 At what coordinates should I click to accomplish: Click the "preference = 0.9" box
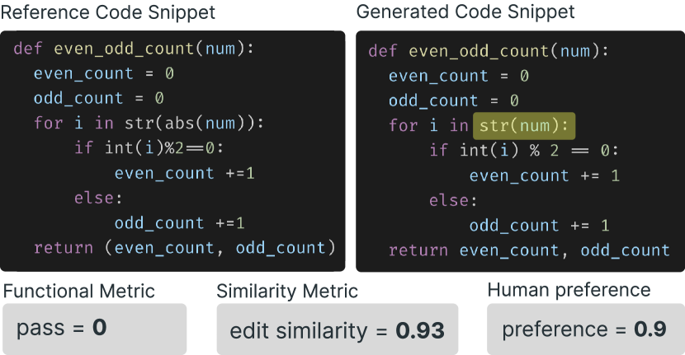click(584, 329)
